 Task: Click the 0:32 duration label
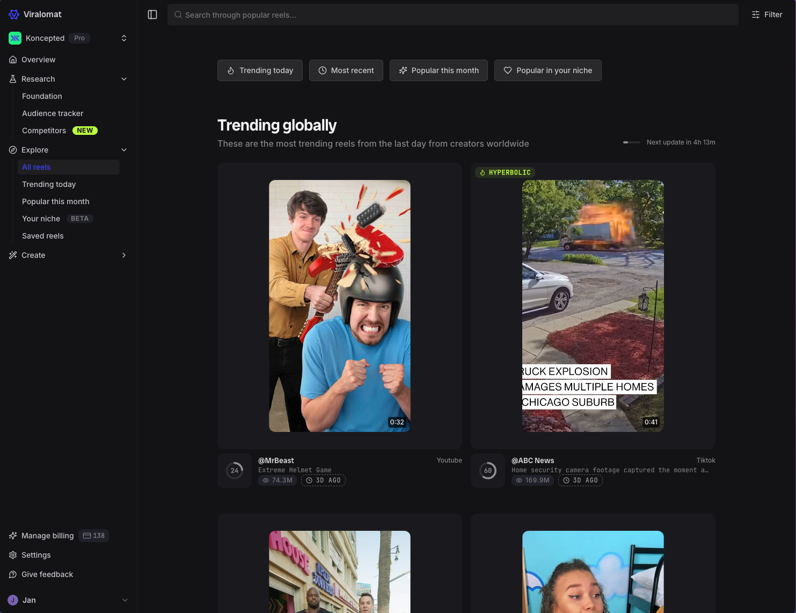(397, 422)
